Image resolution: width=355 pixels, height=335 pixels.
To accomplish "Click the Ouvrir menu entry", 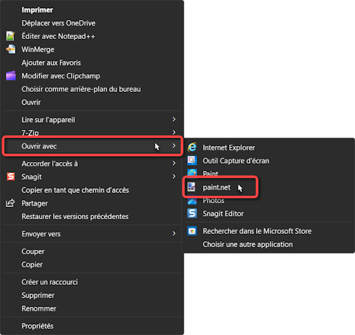I will coord(92,103).
